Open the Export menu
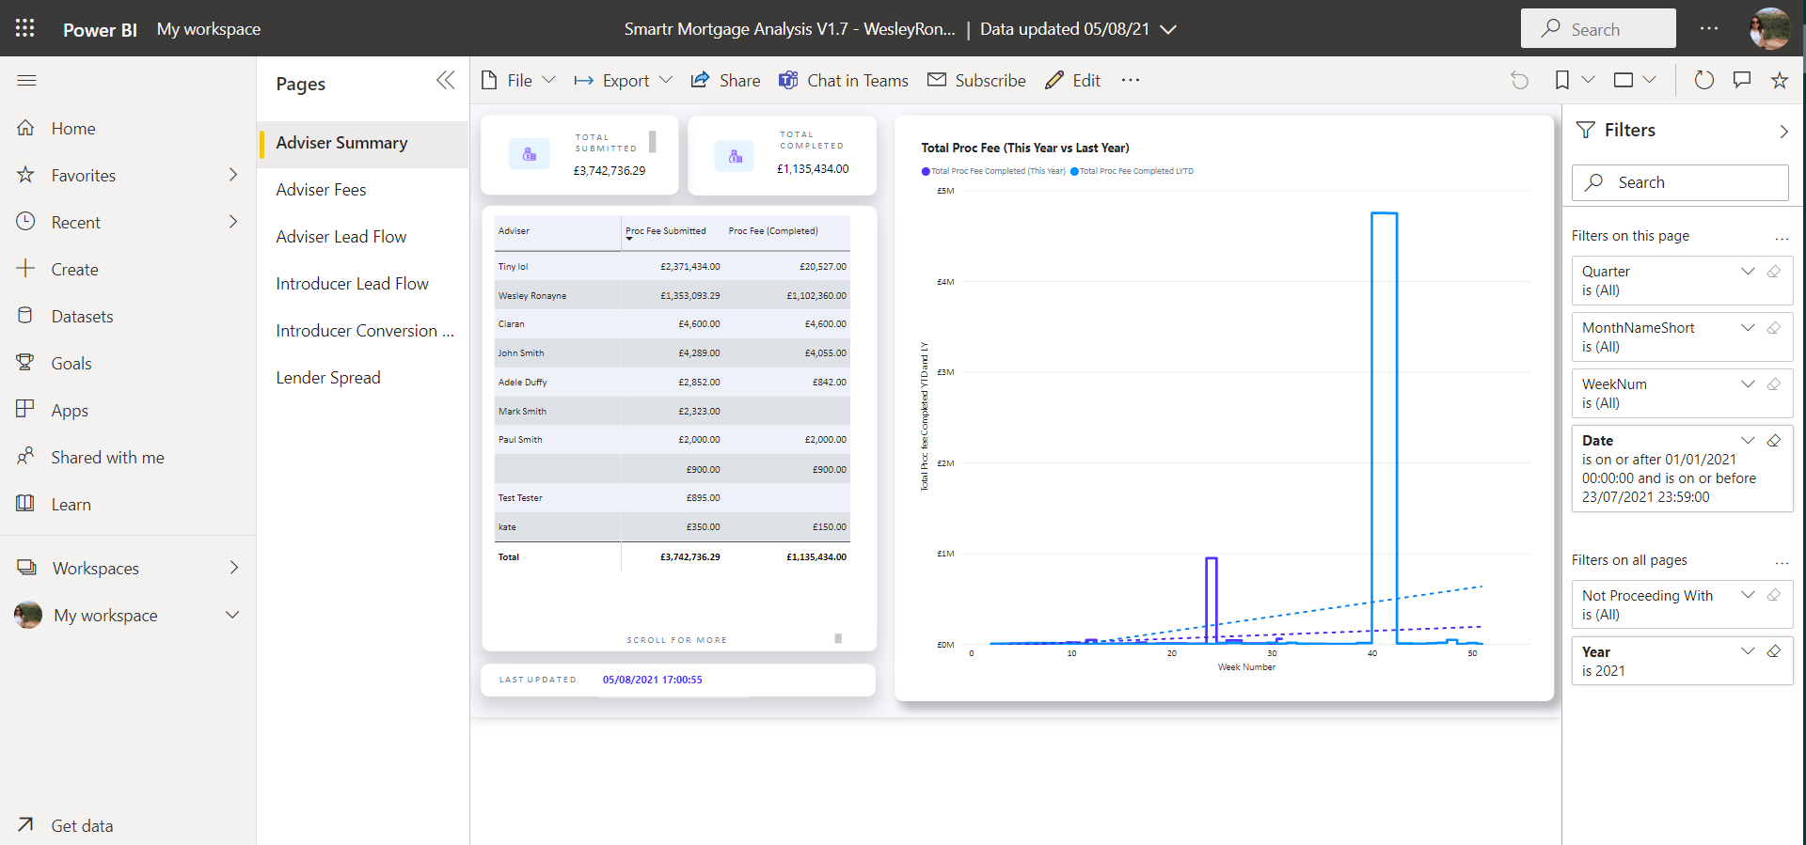The height and width of the screenshot is (845, 1806). [x=624, y=81]
